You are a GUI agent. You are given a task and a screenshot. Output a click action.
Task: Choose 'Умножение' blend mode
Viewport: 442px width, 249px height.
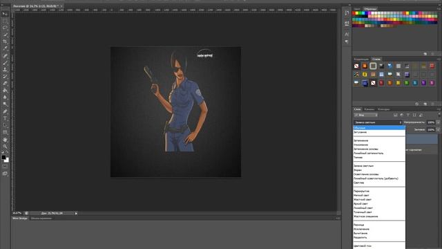[379, 145]
